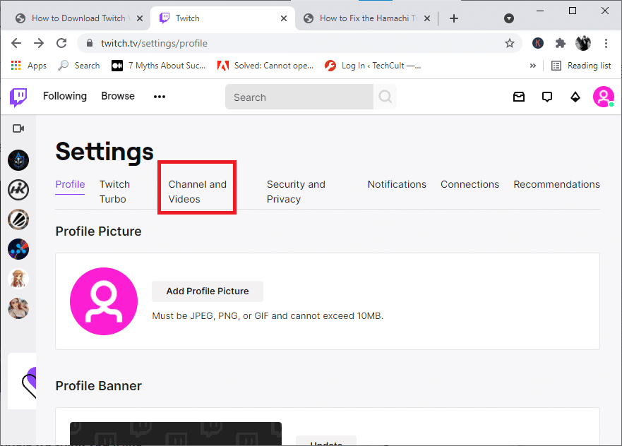Select the Security and Privacy tab
The image size is (622, 446).
296,191
